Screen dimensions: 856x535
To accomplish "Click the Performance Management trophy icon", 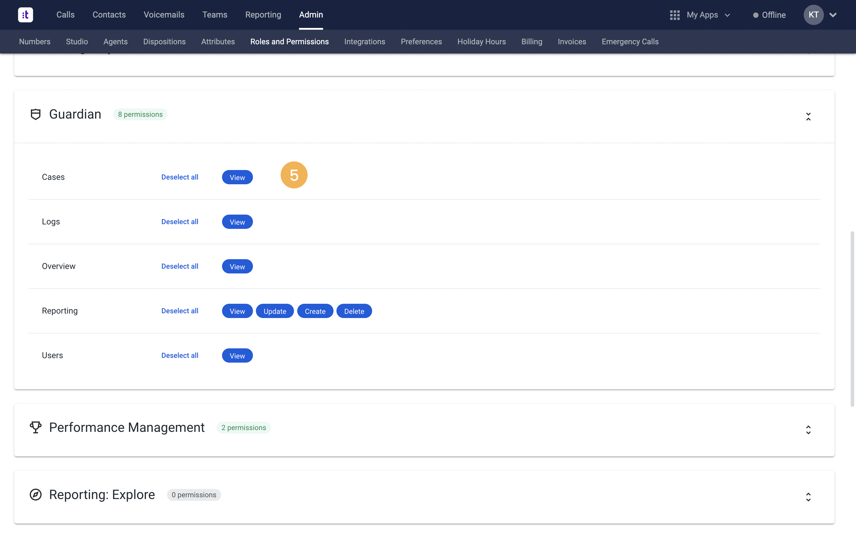I will 36,427.
